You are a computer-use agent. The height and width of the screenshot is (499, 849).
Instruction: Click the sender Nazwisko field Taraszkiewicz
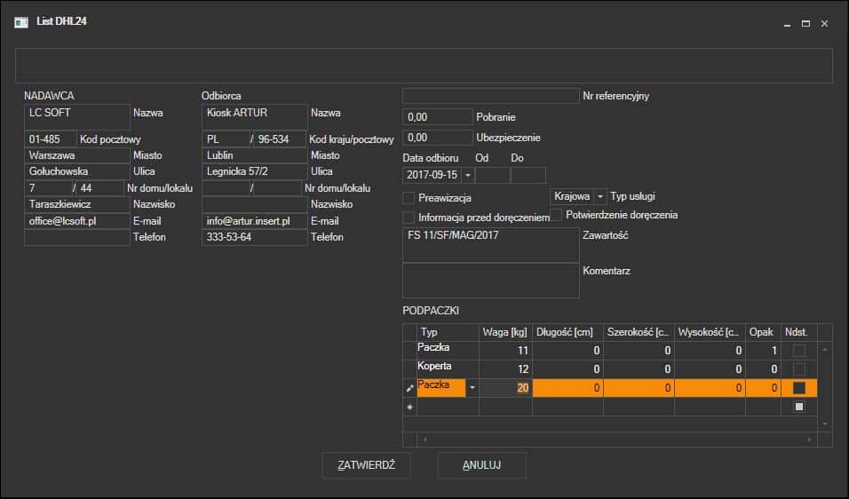coord(77,204)
